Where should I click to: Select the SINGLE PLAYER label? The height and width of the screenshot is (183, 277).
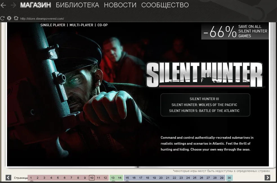click(x=53, y=25)
